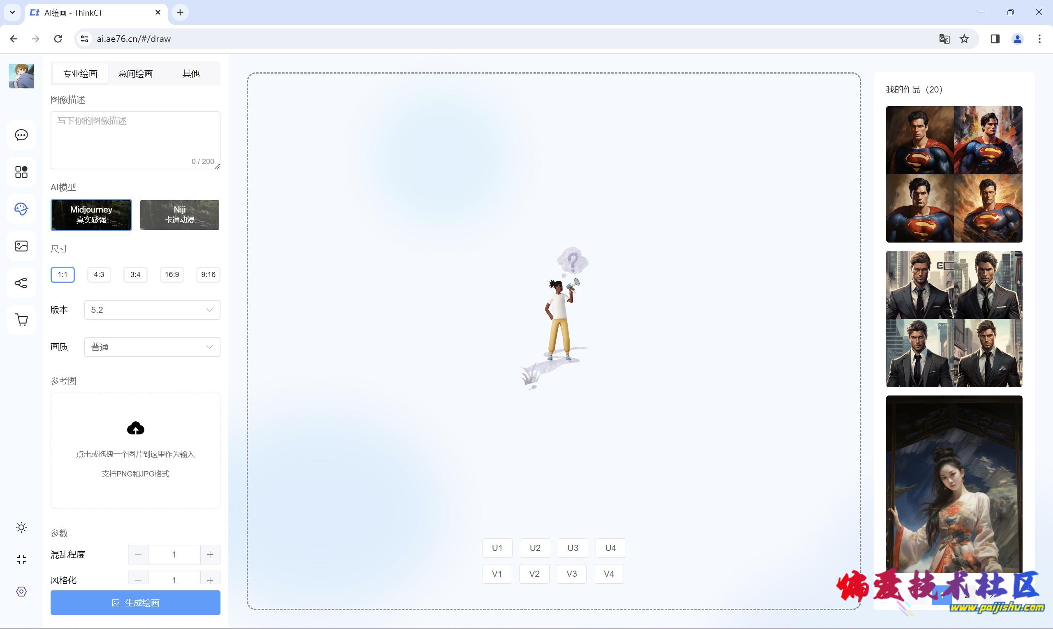Choose the 4:3 size ratio

point(99,275)
